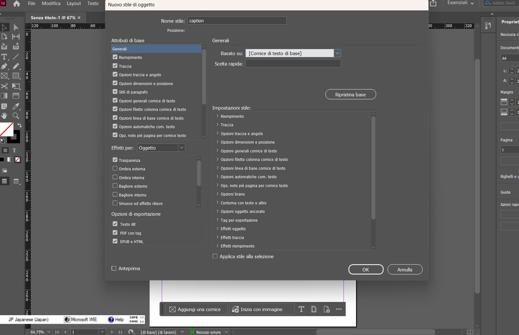Open the Essenziali workspace dropdown
The height and width of the screenshot is (335, 519).
(461, 3)
